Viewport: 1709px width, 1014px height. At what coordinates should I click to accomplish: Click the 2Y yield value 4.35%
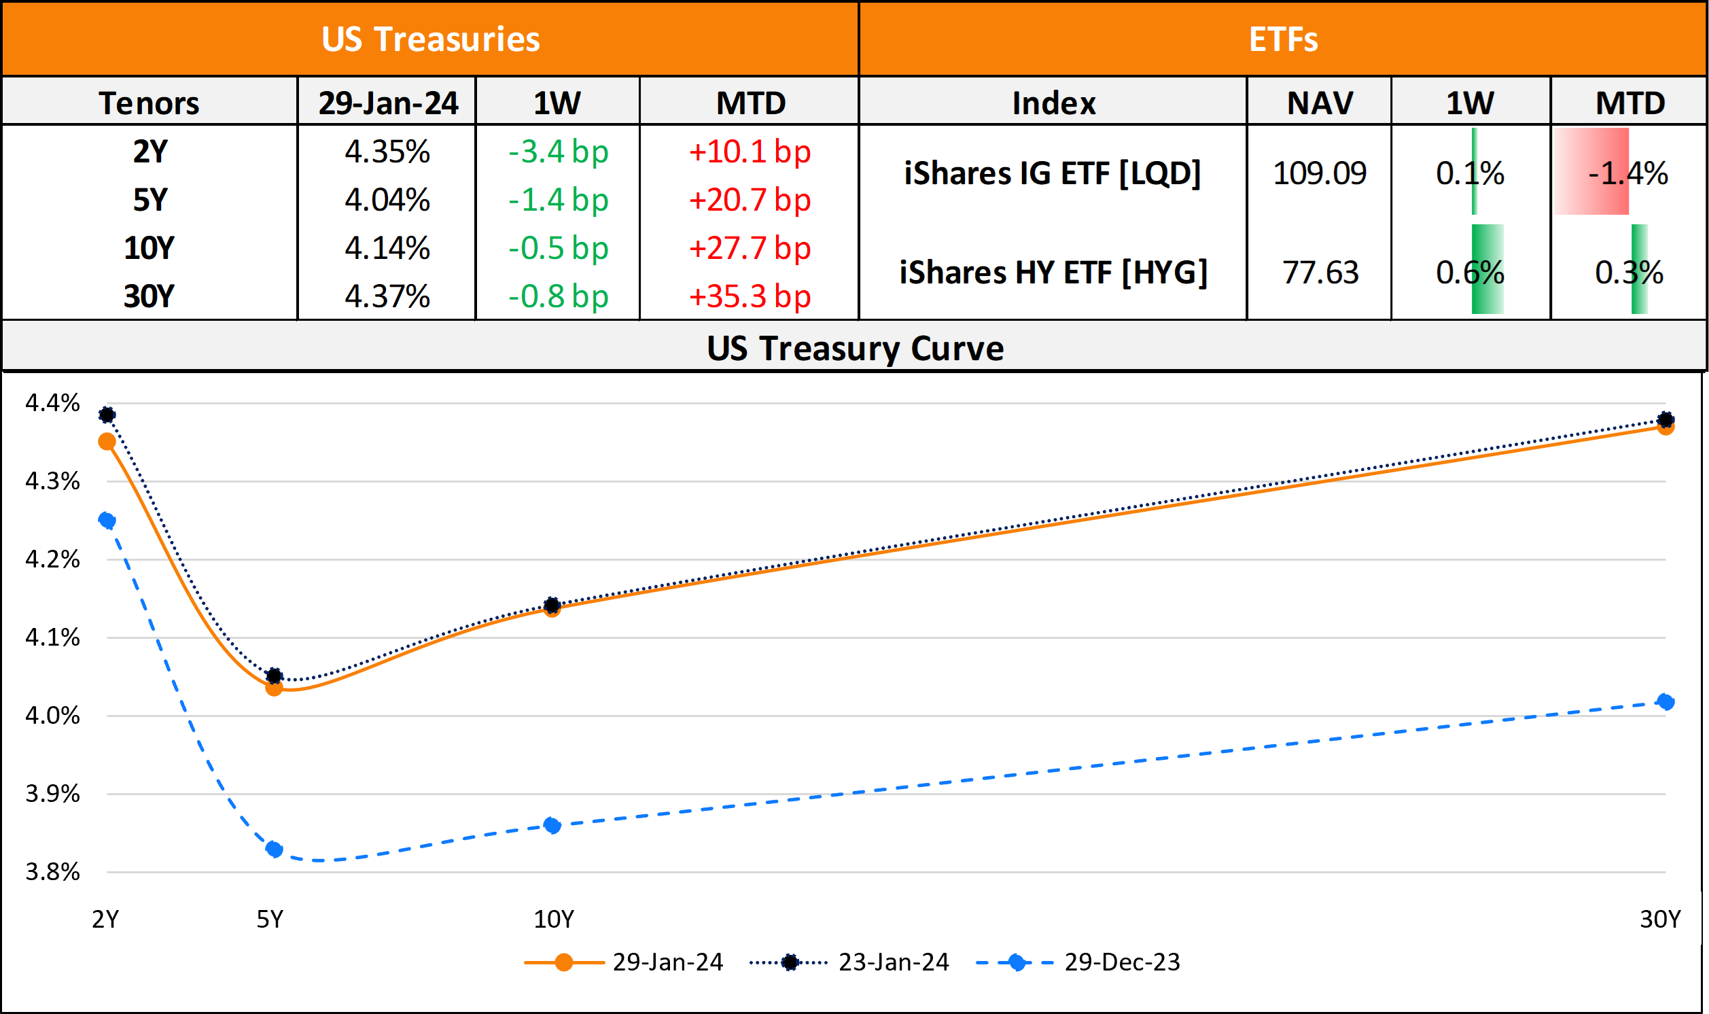click(387, 152)
